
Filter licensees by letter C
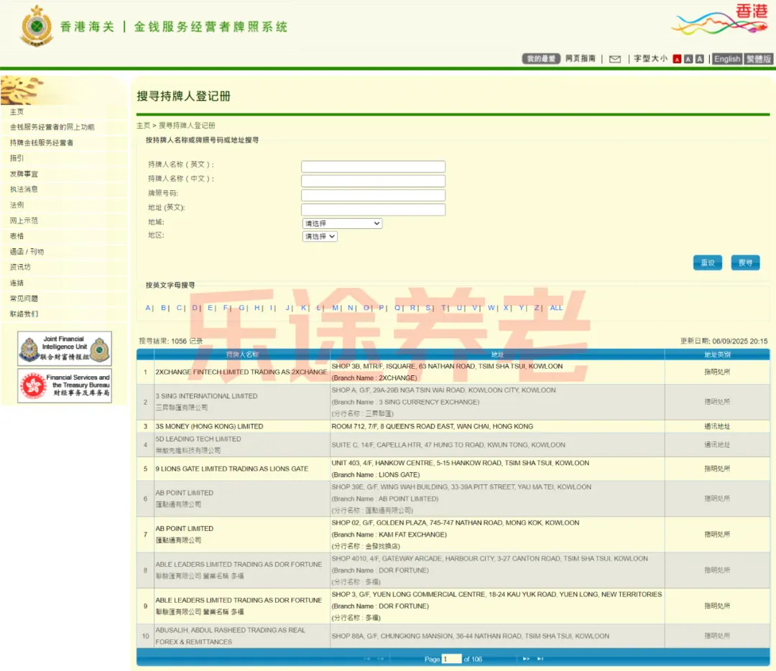pyautogui.click(x=179, y=308)
